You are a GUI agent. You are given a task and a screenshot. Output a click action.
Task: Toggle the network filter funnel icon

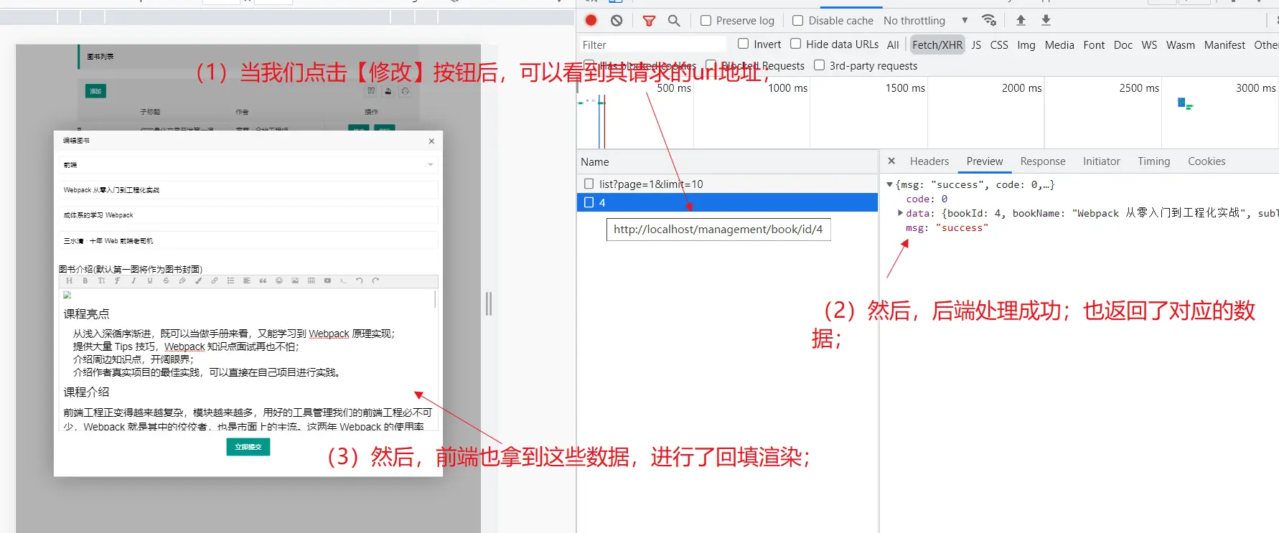point(649,21)
